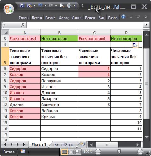Click horizontal scrollbar left arrow
The height and width of the screenshot is (156, 151).
tap(91, 145)
